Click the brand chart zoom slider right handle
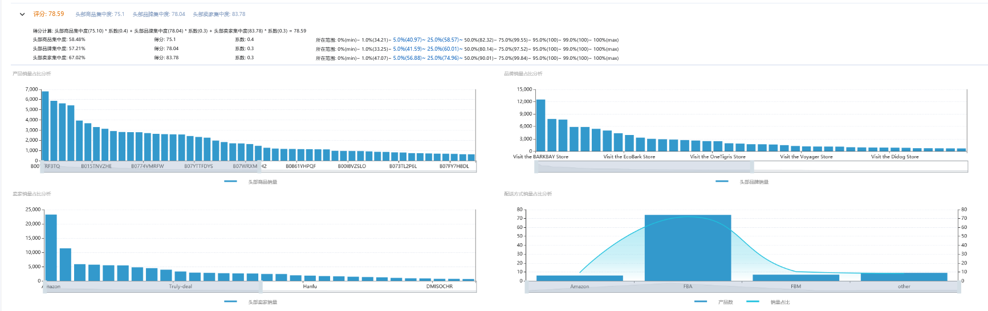This screenshot has height=311, width=988. 753,166
